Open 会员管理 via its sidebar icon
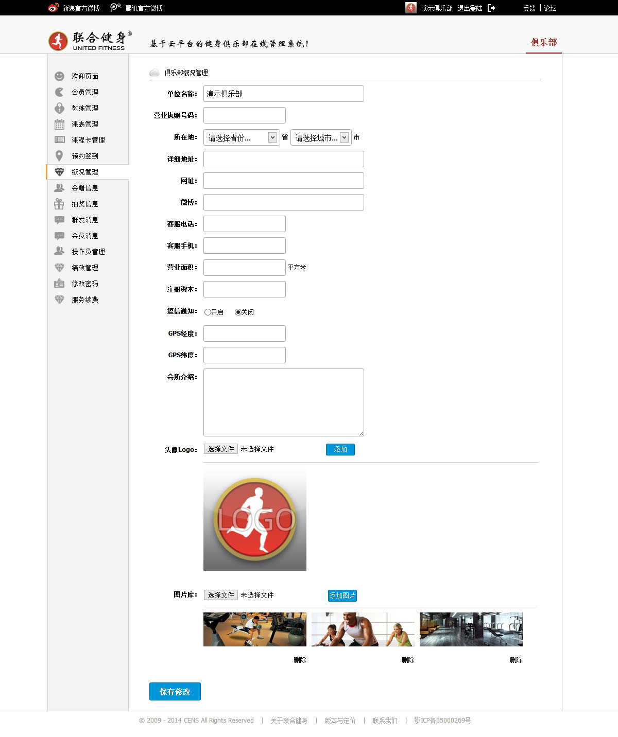The image size is (618, 737). point(59,92)
